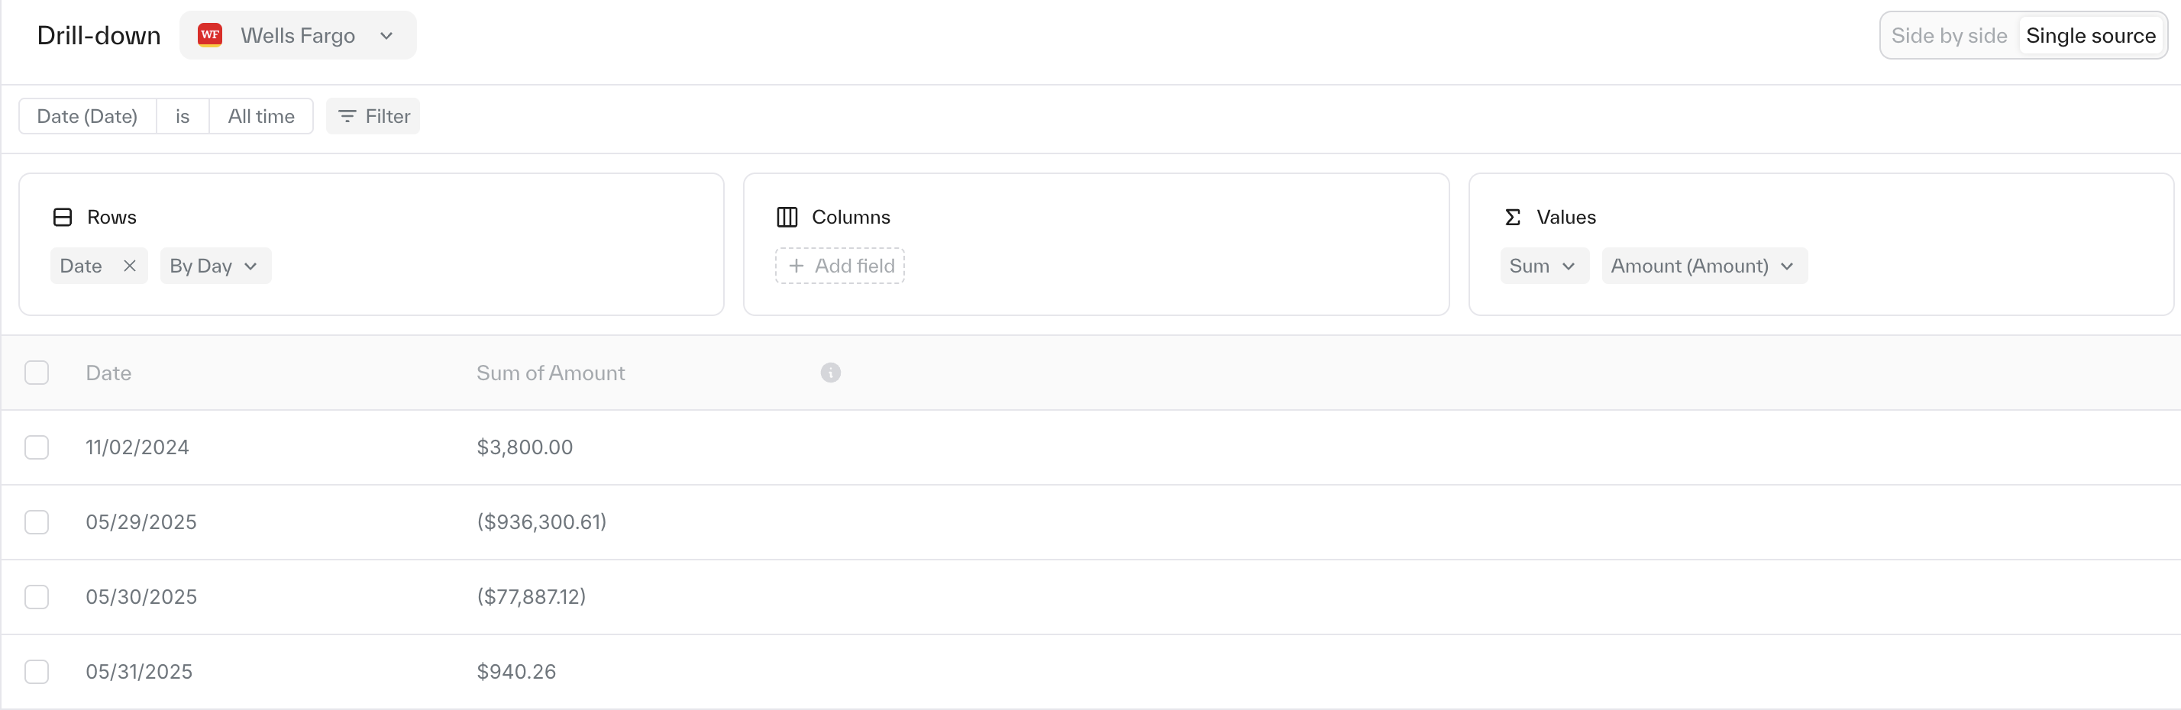2181x710 pixels.
Task: Open the By Day grouping dropdown
Action: point(215,266)
